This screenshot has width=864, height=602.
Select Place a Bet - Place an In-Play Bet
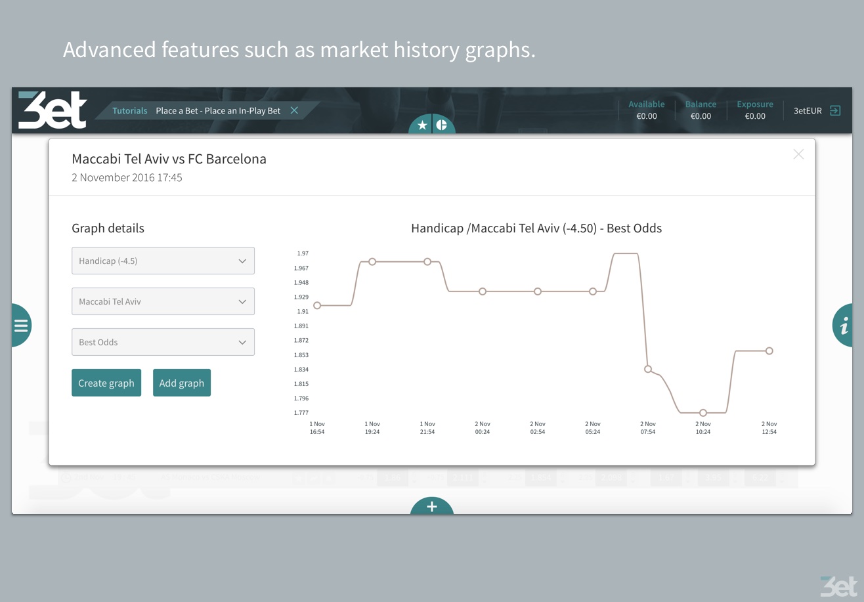tap(218, 110)
